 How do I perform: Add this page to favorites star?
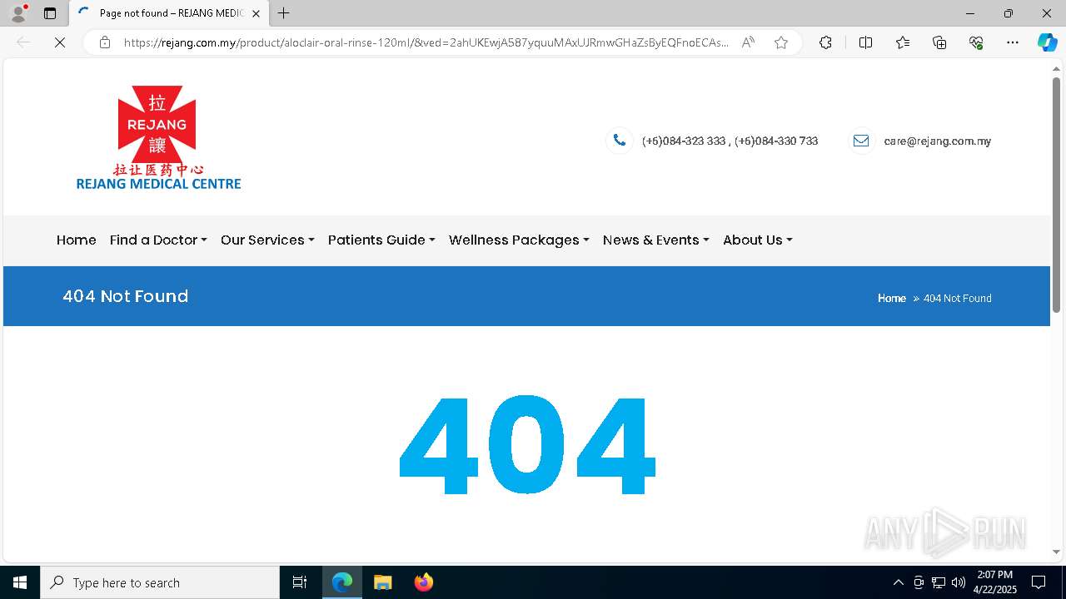[781, 42]
